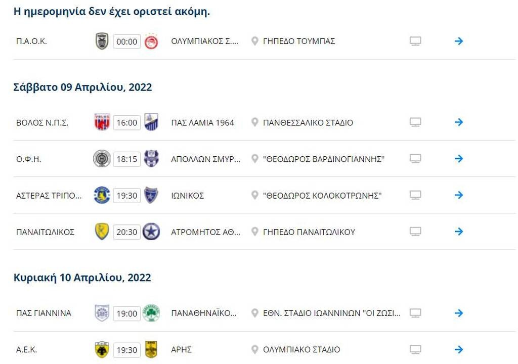Open details arrow for the Ο.Φ.Η. match
This screenshot has width=518, height=364.
click(x=458, y=158)
